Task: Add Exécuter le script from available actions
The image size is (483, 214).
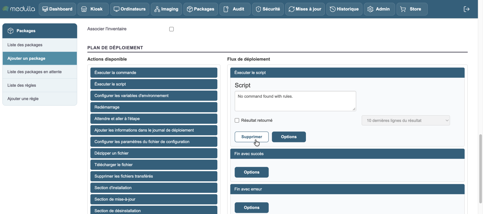Action: [x=154, y=84]
